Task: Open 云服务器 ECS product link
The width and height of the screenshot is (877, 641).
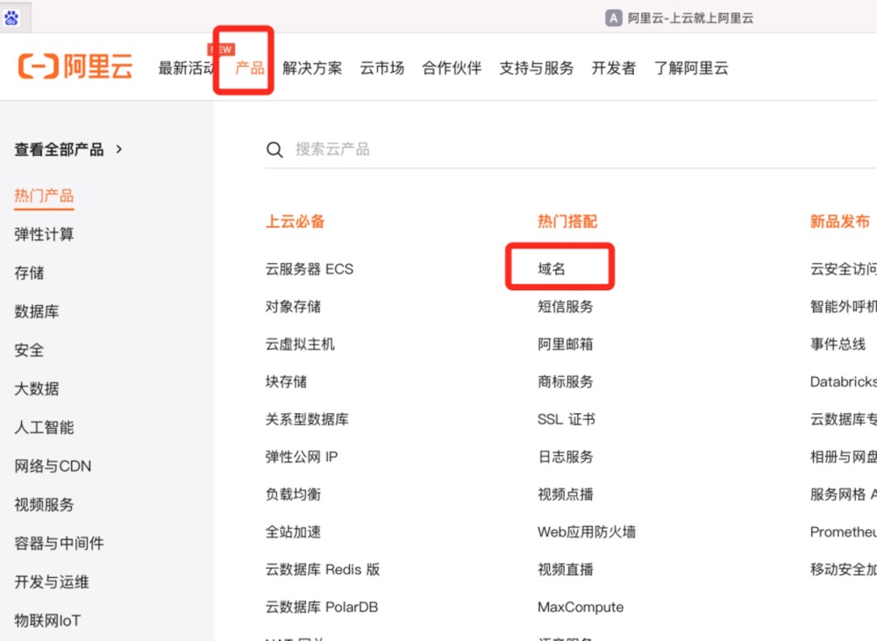Action: pyautogui.click(x=310, y=268)
